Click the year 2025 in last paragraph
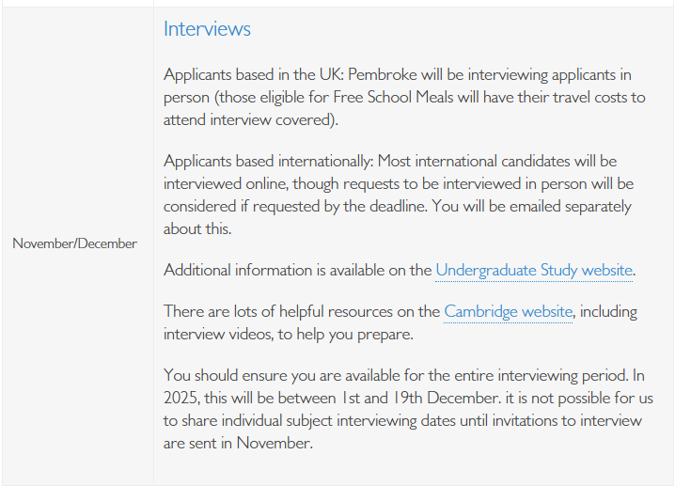Image resolution: width=675 pixels, height=486 pixels. coord(181,398)
